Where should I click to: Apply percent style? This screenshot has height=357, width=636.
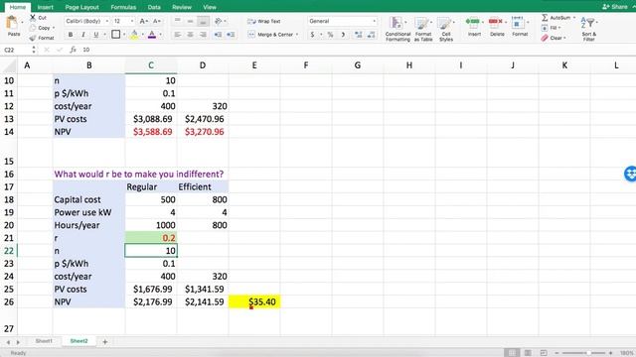(x=330, y=35)
